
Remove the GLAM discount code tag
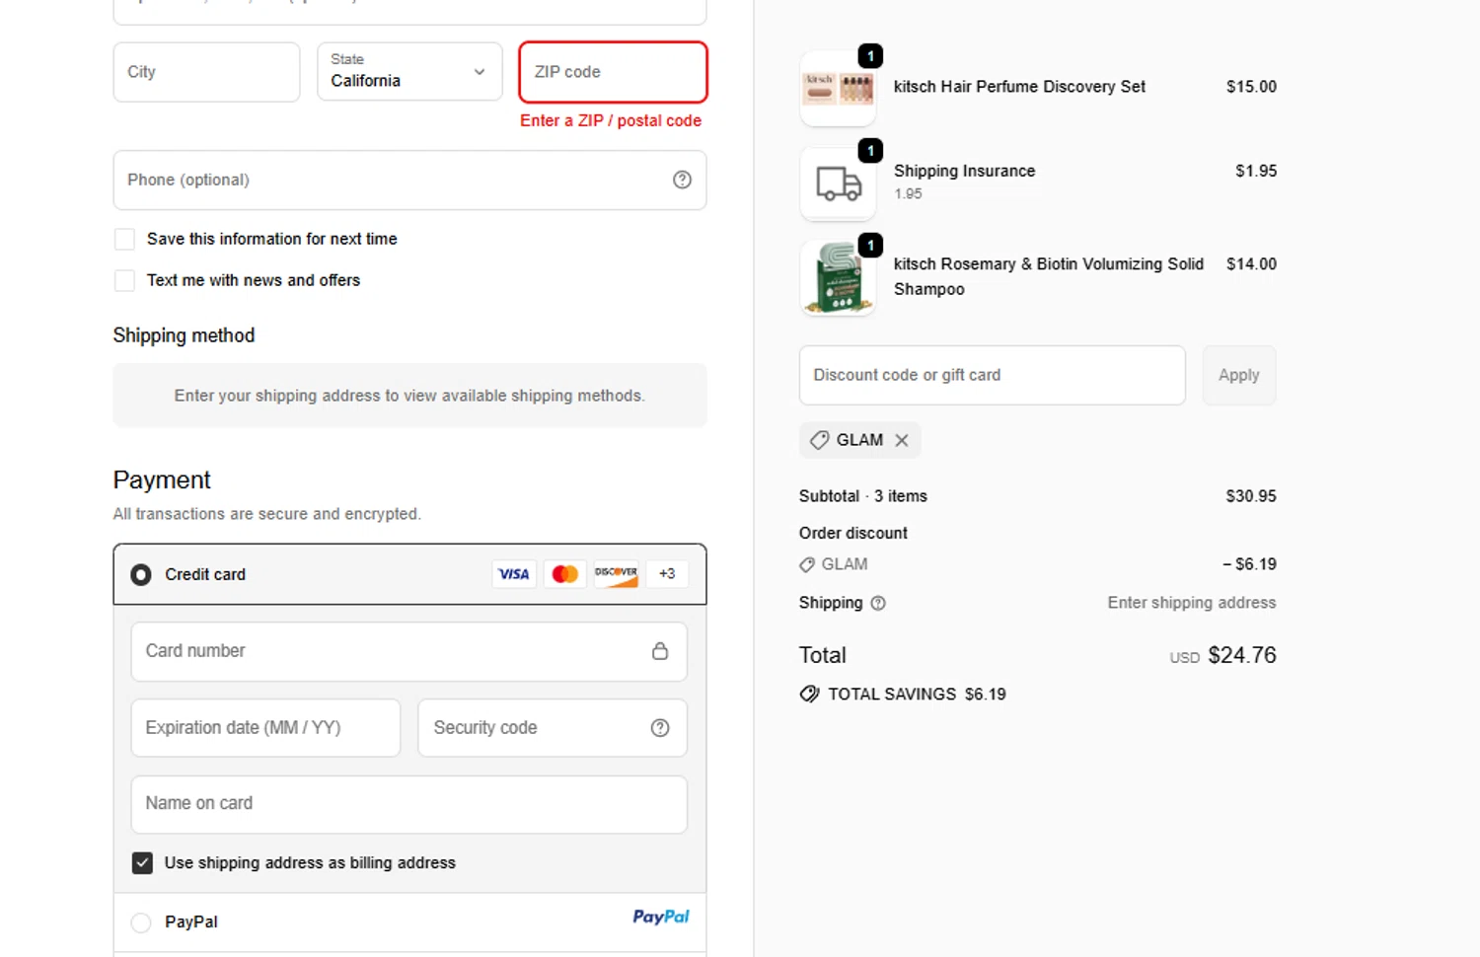point(902,441)
